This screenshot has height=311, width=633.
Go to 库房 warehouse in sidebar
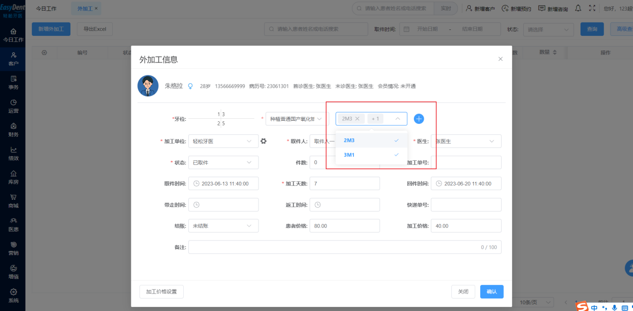(x=13, y=177)
